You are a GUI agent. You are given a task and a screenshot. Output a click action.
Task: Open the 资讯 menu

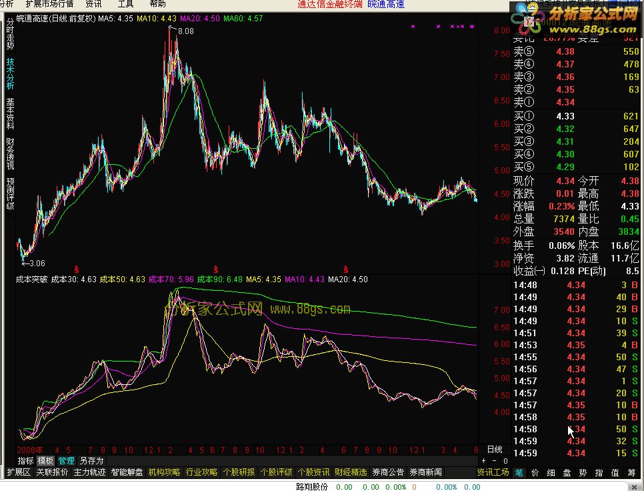tap(93, 4)
